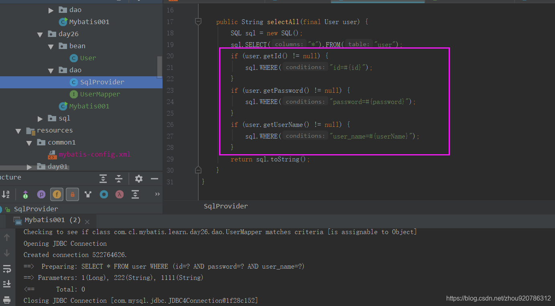Toggle Sort Alphabetically in Structure toolbar
555x306 pixels.
pos(6,195)
